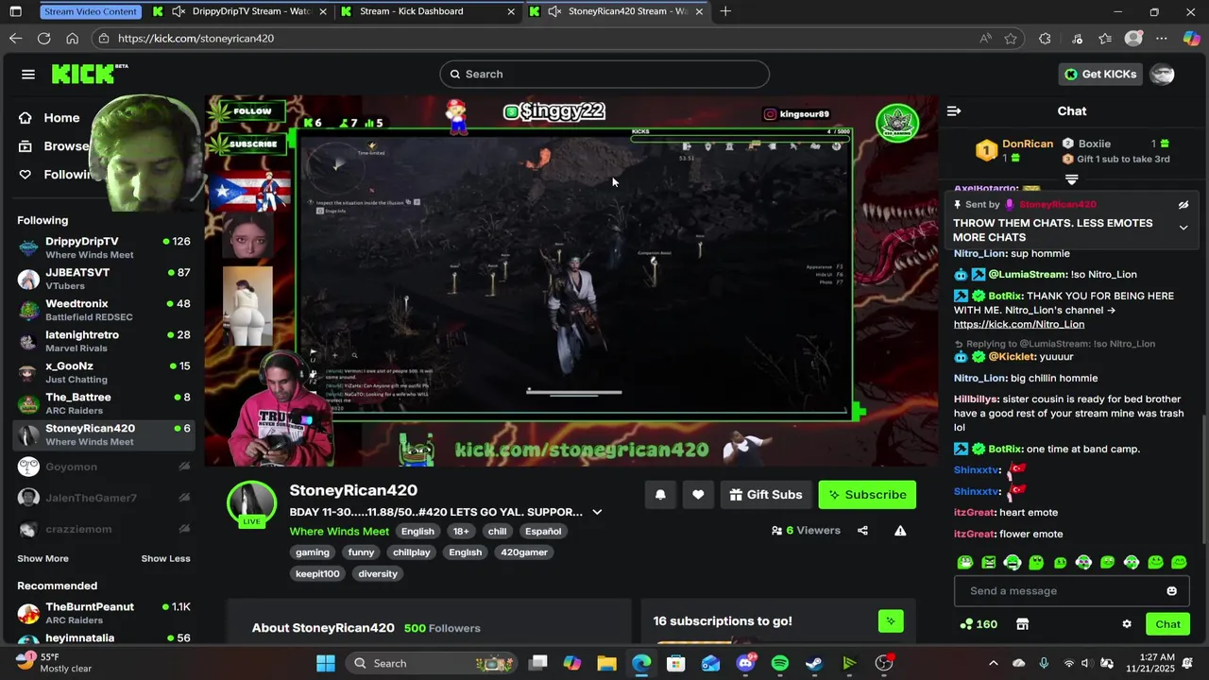Show more followed channels

(x=43, y=558)
